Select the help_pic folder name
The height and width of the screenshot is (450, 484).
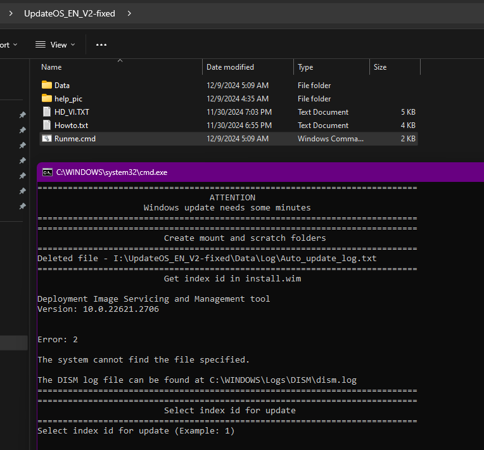click(x=68, y=99)
